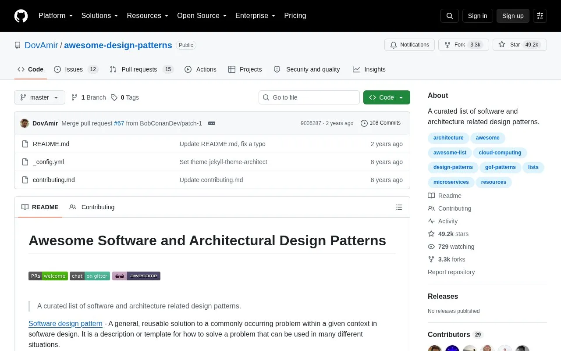Screen dimensions: 561x351
Task: Click the Sign in button
Action: (x=477, y=16)
